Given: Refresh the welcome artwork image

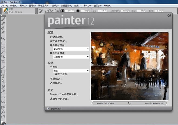Looking at the screenshot, I should (x=129, y=103).
